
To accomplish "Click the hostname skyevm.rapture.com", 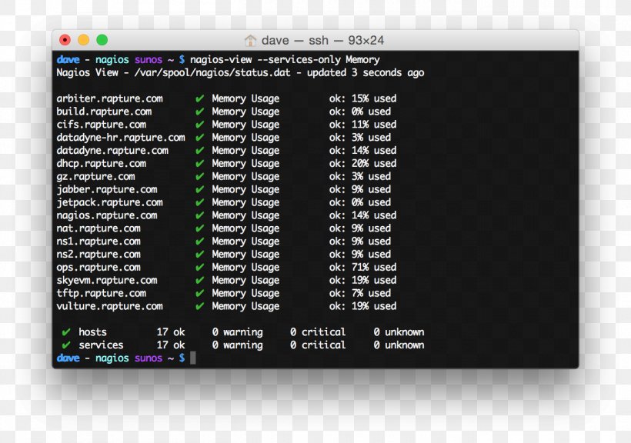I will click(107, 280).
